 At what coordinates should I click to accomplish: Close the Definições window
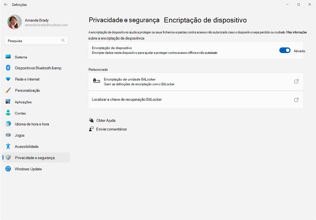click(x=310, y=4)
